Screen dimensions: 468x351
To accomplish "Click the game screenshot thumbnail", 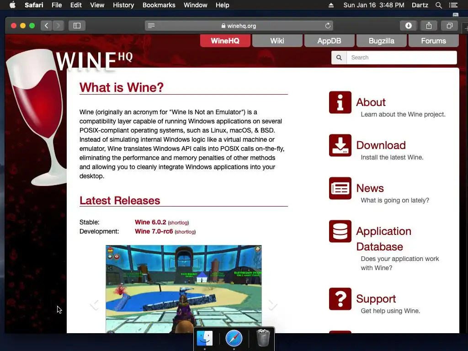I will (184, 289).
